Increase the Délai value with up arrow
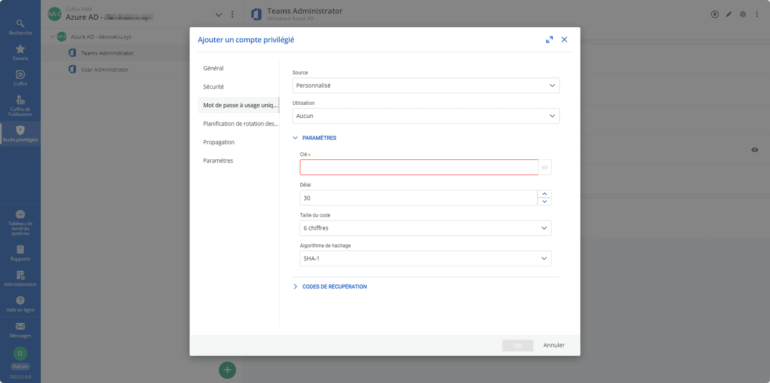770x383 pixels. pos(544,194)
